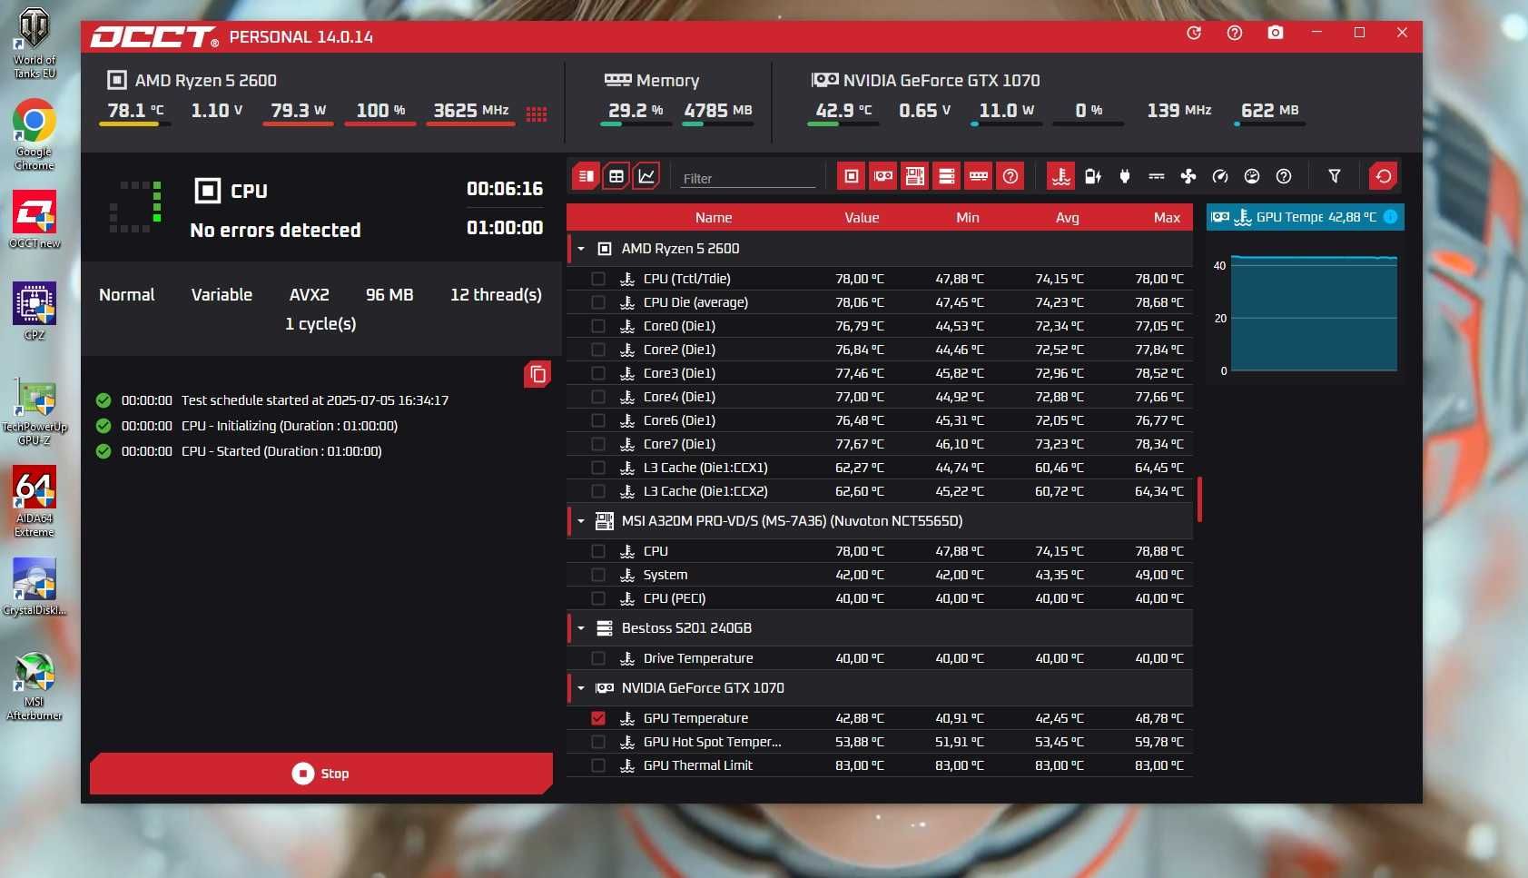Check the System temperature checkbox
This screenshot has width=1528, height=878.
click(x=598, y=575)
